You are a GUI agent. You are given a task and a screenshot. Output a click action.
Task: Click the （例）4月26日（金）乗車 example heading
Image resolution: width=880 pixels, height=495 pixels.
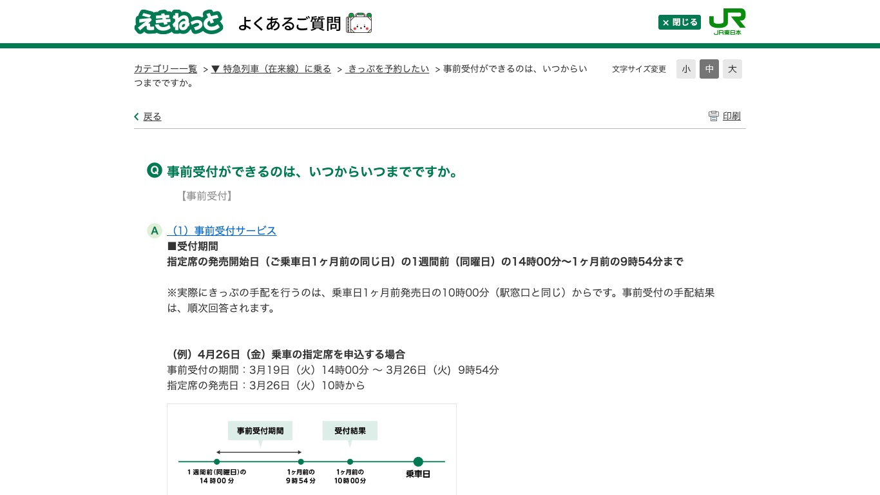pos(286,354)
